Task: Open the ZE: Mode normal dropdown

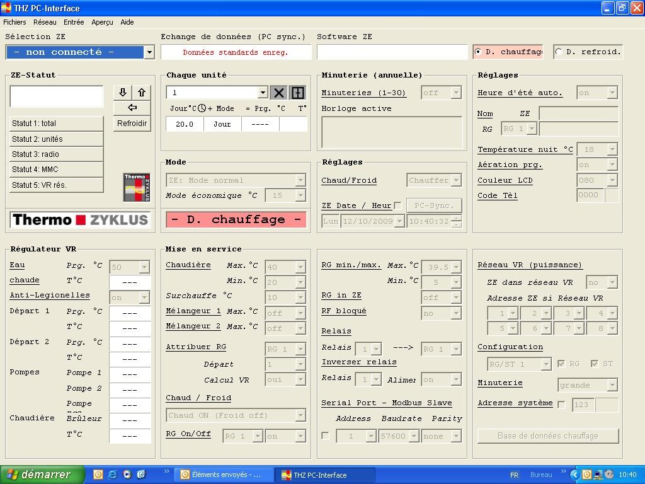Action: (300, 180)
